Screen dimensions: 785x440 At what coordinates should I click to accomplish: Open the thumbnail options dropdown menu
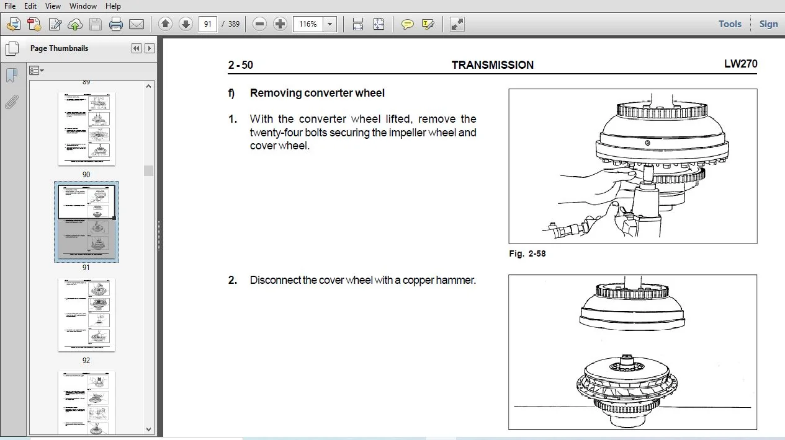(37, 71)
